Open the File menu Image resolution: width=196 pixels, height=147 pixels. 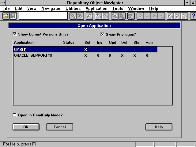pyautogui.click(x=6, y=9)
